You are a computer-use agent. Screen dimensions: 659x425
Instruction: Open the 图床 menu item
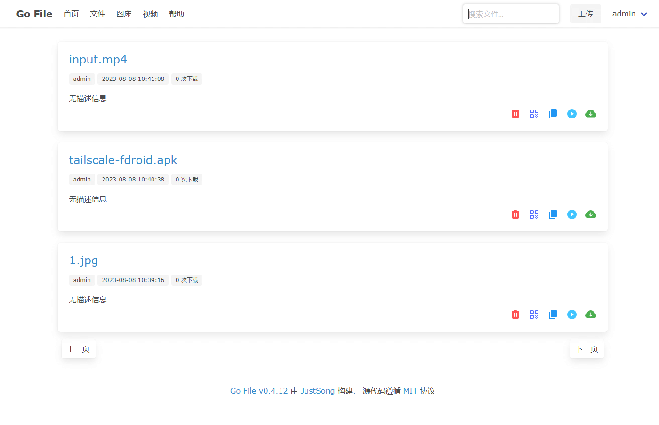(x=124, y=14)
